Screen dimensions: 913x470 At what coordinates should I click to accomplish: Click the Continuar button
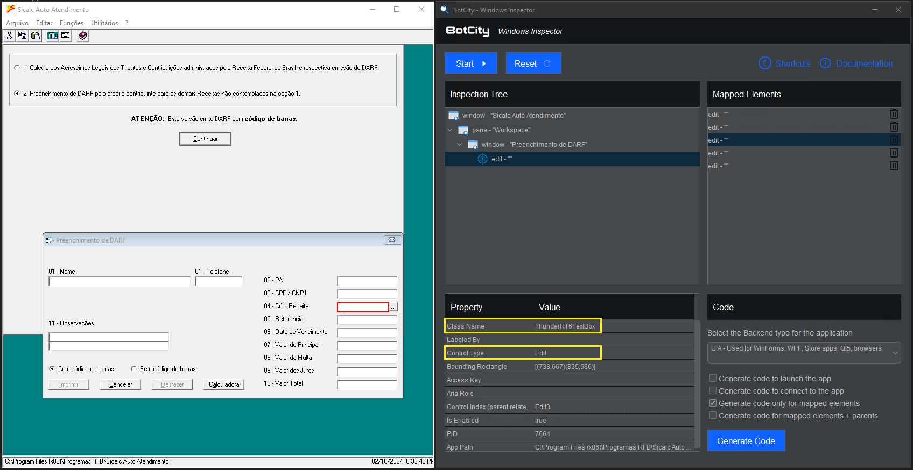pyautogui.click(x=205, y=139)
